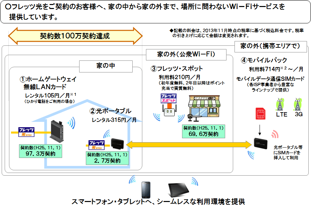Click the LTE label under the tower

click(x=282, y=115)
